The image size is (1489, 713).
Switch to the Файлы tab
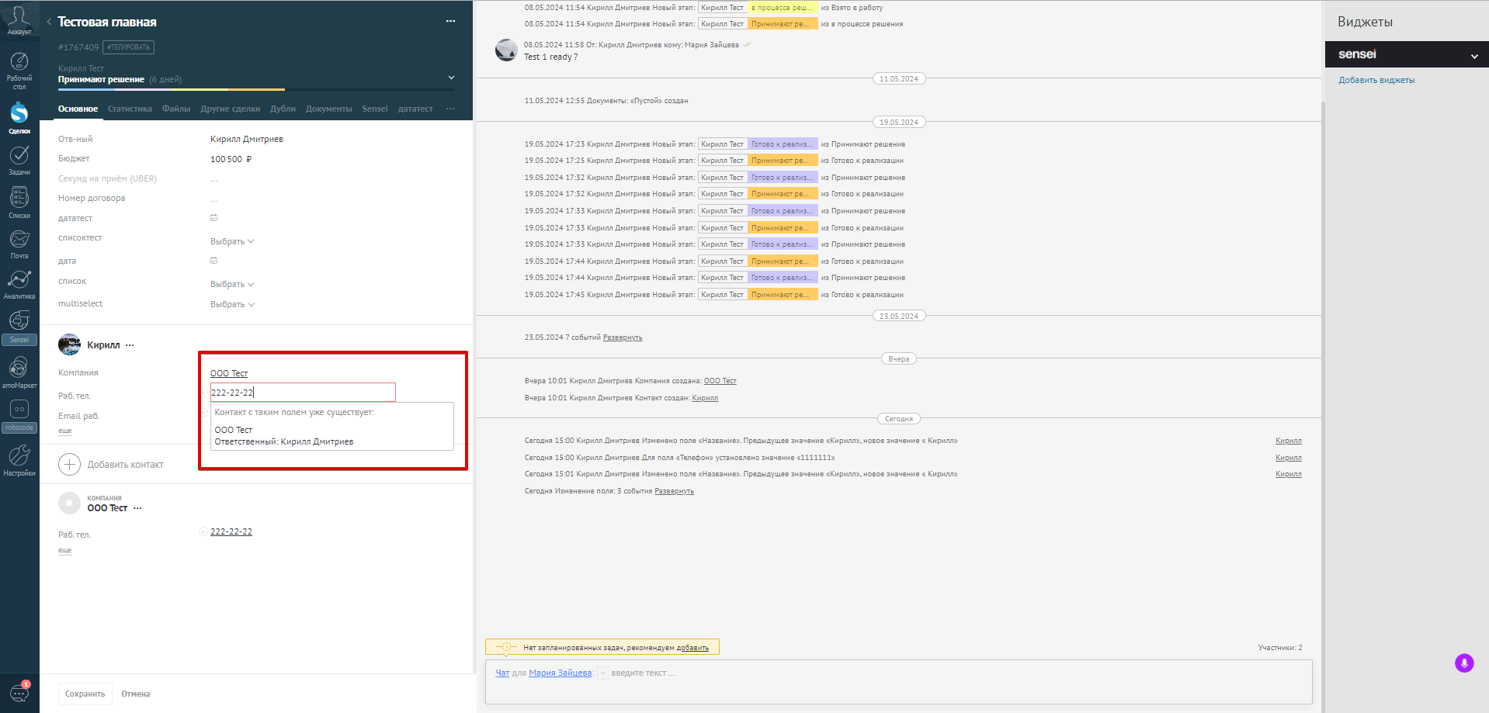pos(176,109)
